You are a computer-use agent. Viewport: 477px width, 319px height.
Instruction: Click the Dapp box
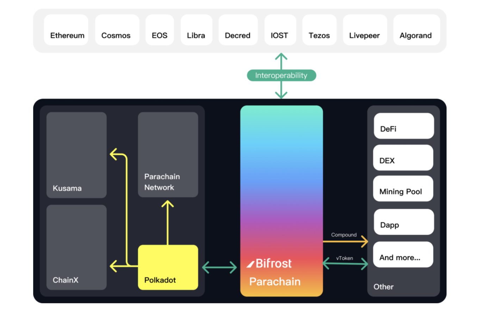[404, 222]
